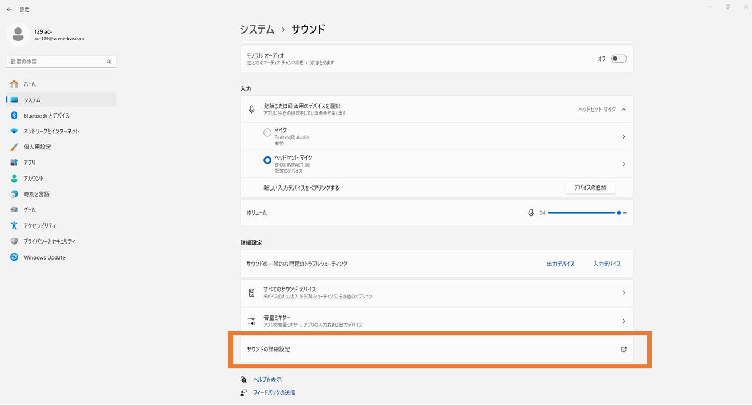Go to Windows Update page
Image resolution: width=752 pixels, height=405 pixels.
tap(62, 257)
